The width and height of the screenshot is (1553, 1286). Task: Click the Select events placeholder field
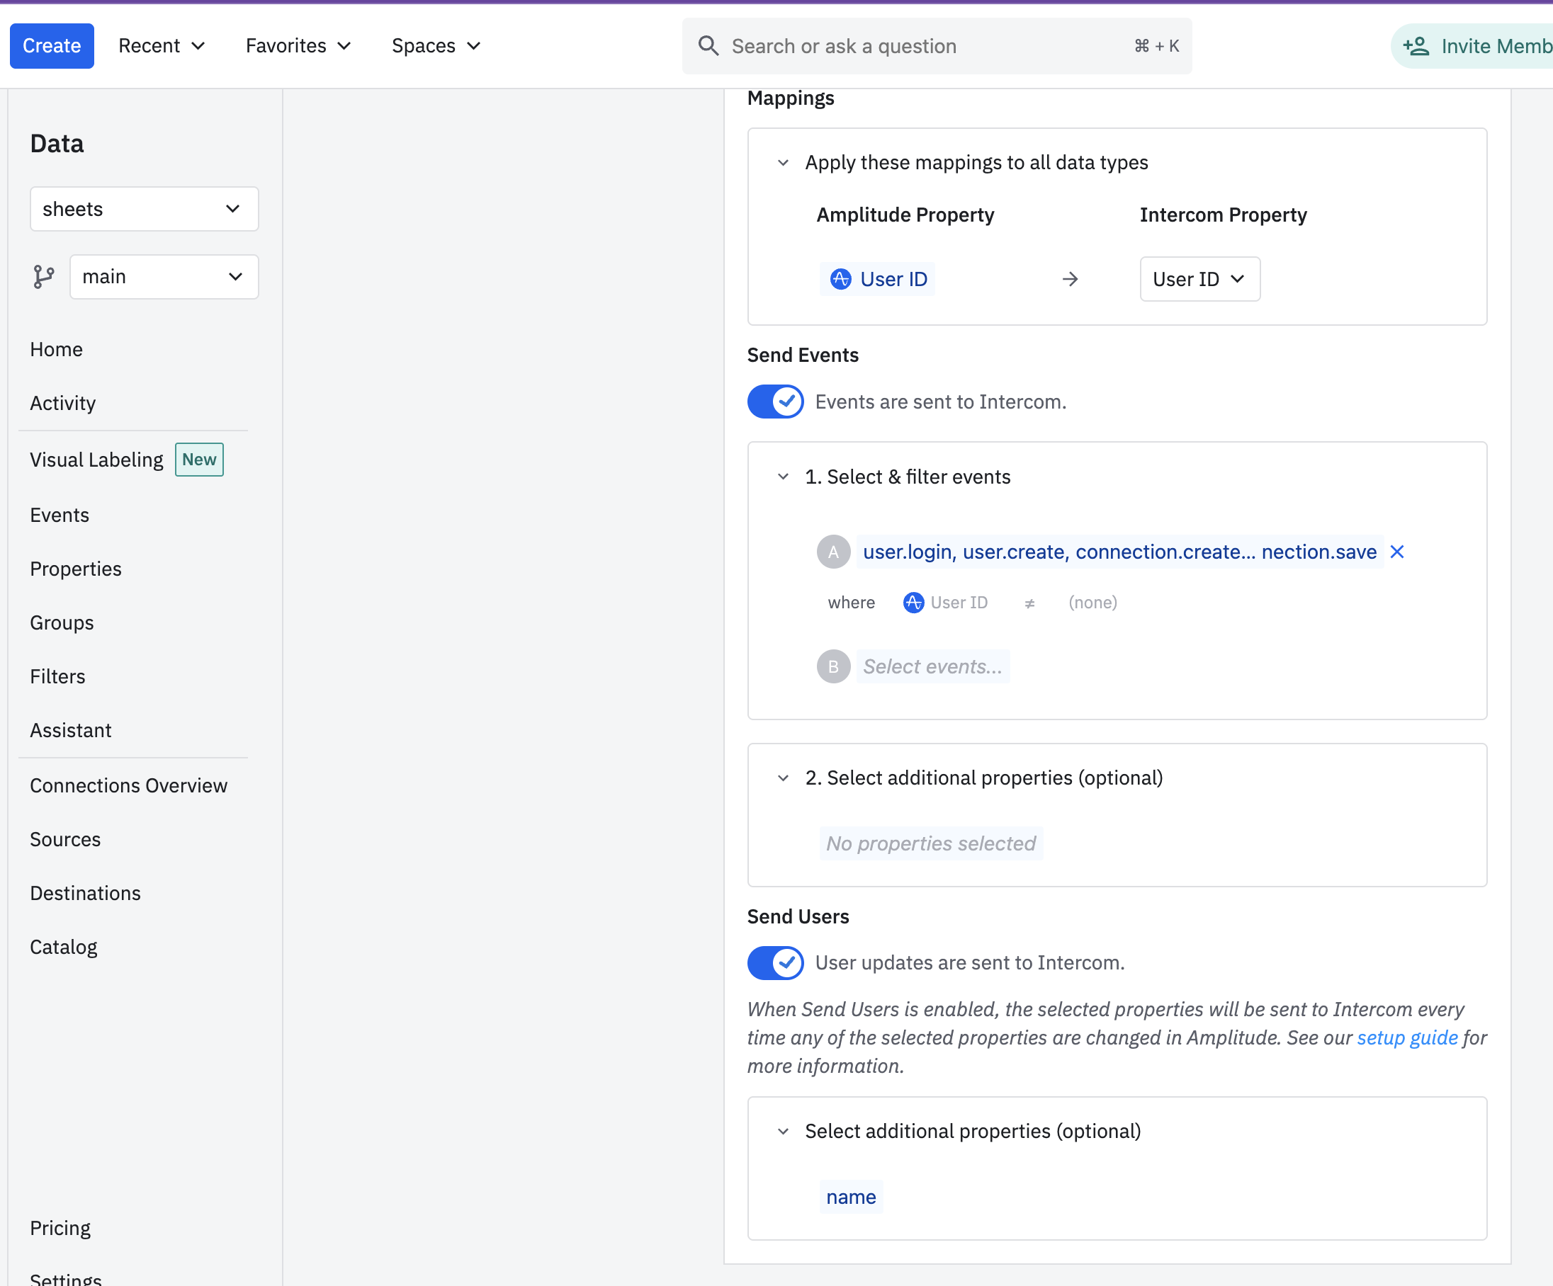932,666
